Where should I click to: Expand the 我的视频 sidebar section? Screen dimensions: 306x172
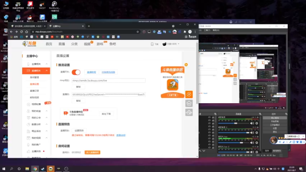point(46,138)
